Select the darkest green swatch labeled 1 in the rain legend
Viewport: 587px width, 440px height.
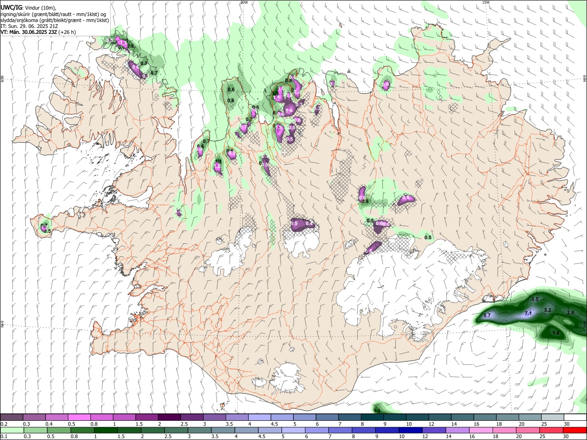[x=106, y=430]
